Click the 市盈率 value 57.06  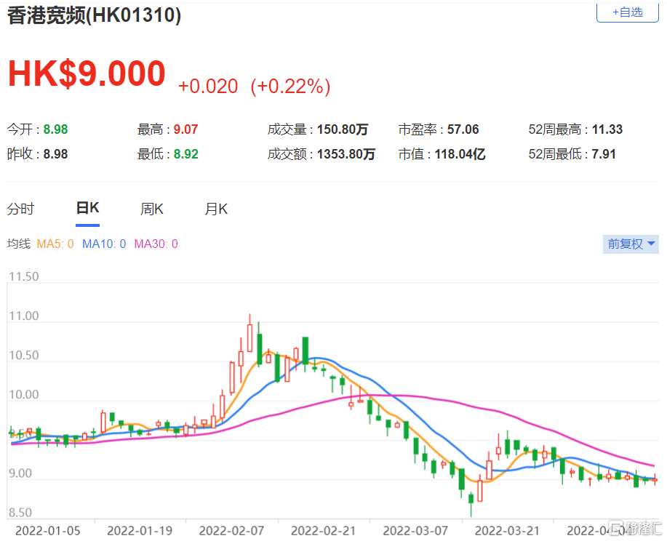click(x=463, y=129)
